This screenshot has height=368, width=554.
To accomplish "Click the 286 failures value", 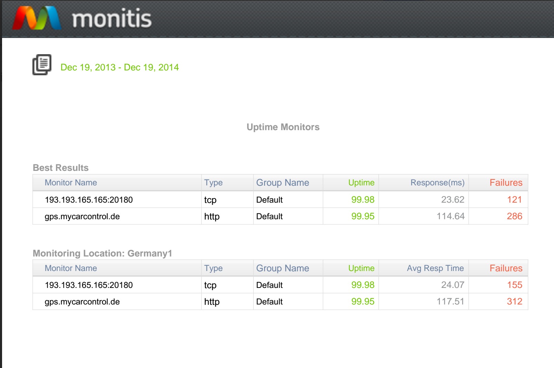I will pyautogui.click(x=514, y=216).
